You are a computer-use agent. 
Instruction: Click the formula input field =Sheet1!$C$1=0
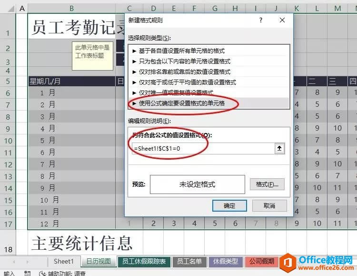(203, 149)
